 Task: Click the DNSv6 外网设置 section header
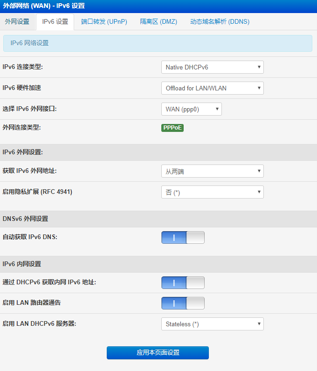pos(25,219)
